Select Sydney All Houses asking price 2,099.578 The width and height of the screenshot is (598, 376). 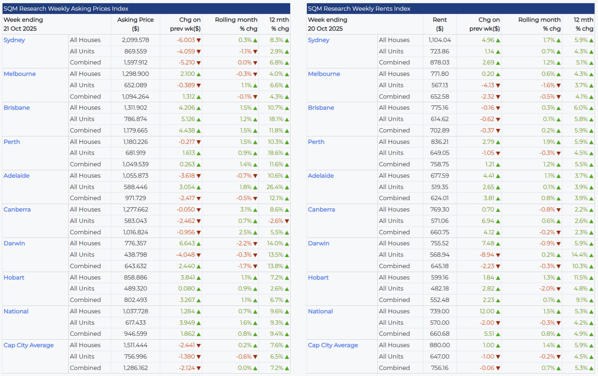[136, 40]
